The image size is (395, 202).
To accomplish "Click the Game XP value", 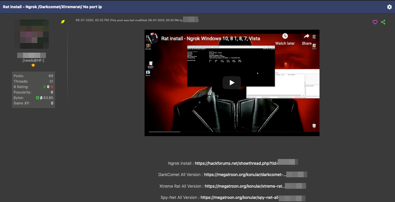I will point(52,103).
